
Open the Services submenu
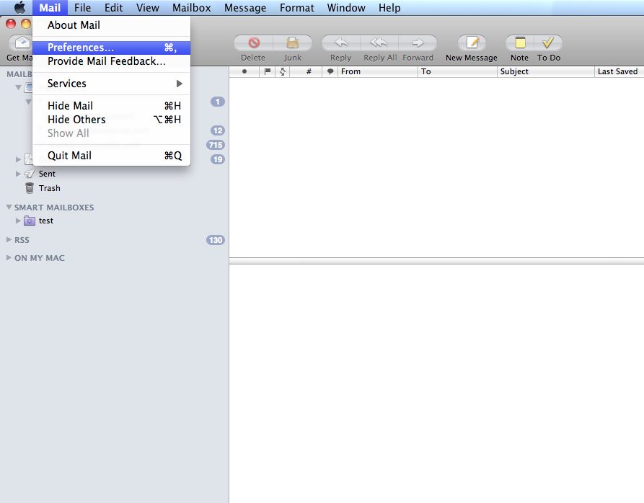tap(111, 84)
